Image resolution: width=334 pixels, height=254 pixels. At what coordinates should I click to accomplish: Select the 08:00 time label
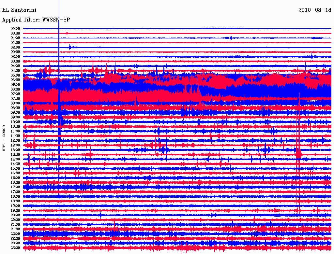tap(15, 103)
